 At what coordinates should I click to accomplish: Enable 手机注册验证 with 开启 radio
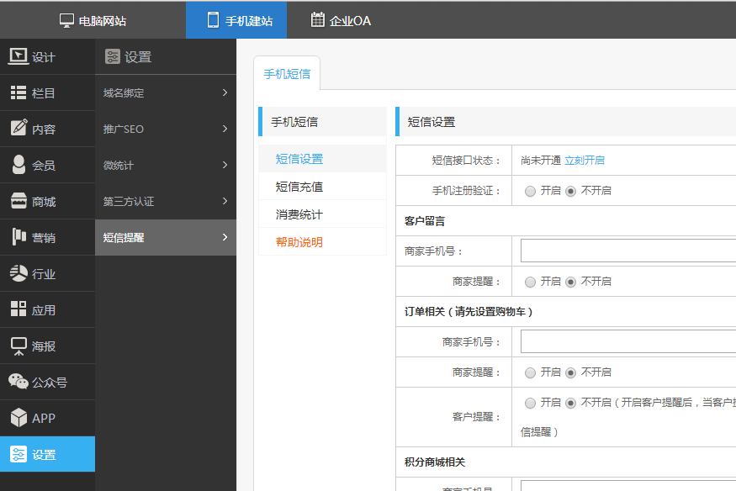[x=530, y=191]
